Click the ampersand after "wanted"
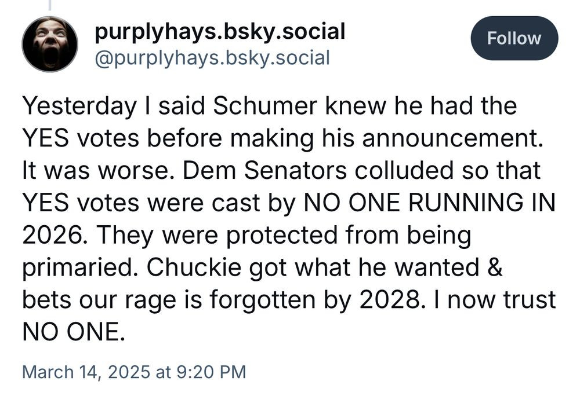This screenshot has height=396, width=580. coord(495,267)
